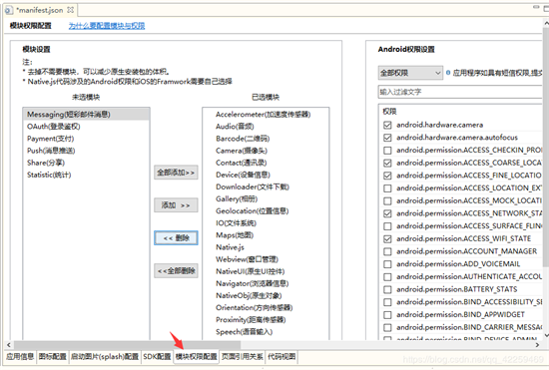
Task: Open the 为什么要配置模块与权限 link
Action: [107, 26]
